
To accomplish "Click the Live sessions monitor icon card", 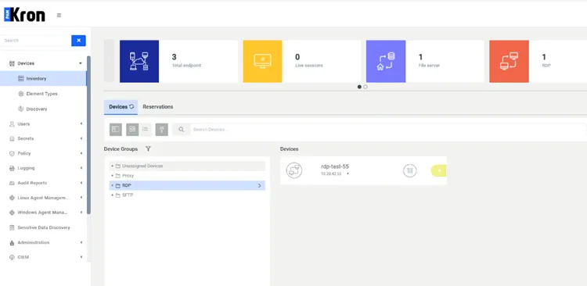I will 262,61.
